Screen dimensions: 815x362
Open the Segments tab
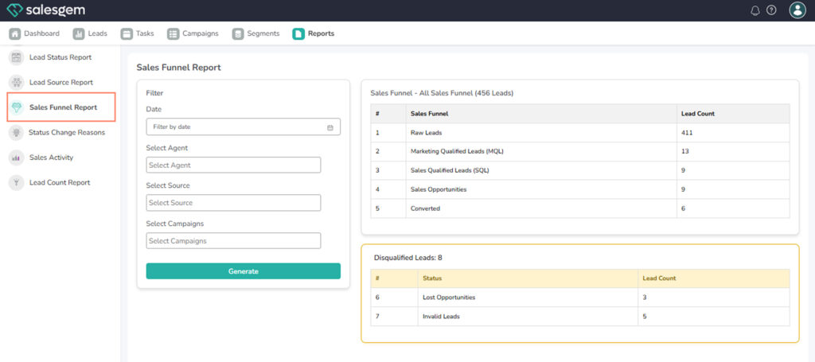click(255, 33)
